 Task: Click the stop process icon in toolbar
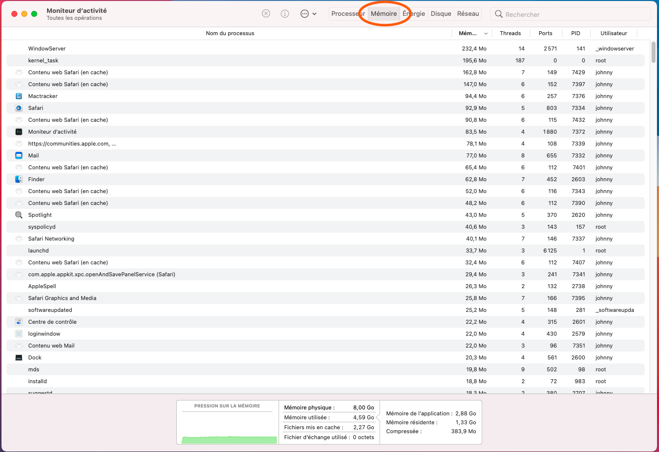click(x=266, y=14)
